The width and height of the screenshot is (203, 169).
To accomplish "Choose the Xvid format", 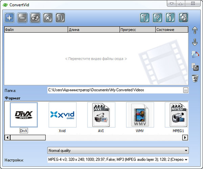I will (x=62, y=115).
